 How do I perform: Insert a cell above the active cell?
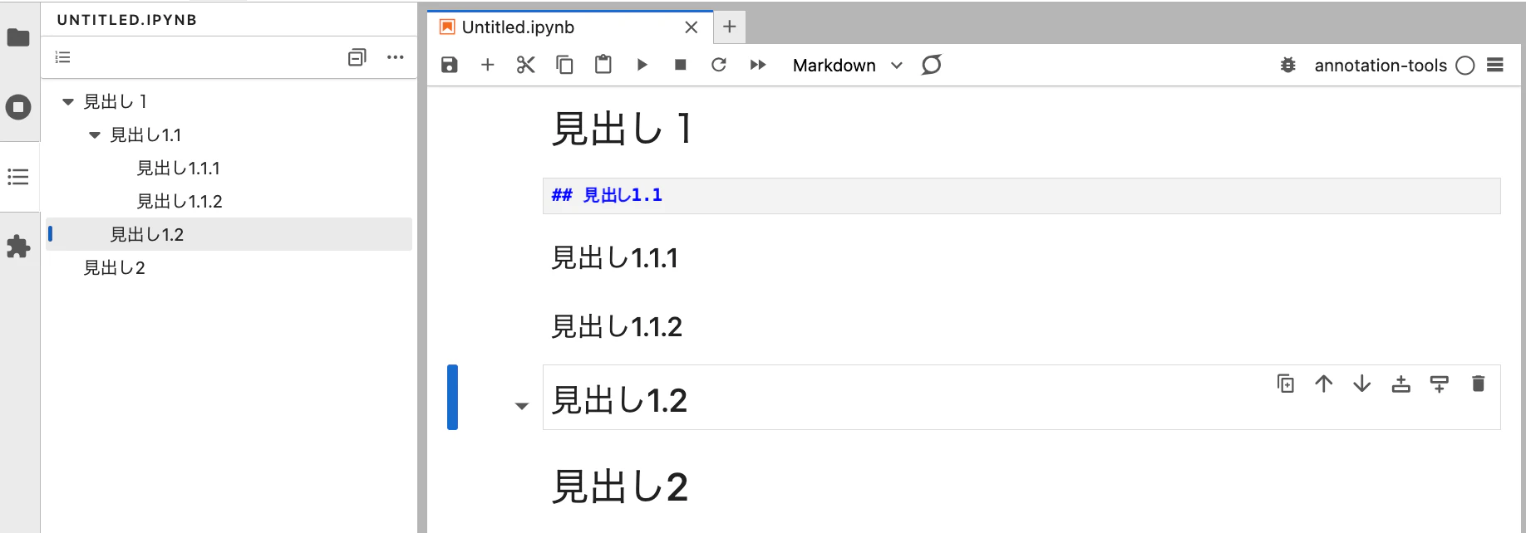pos(1401,384)
